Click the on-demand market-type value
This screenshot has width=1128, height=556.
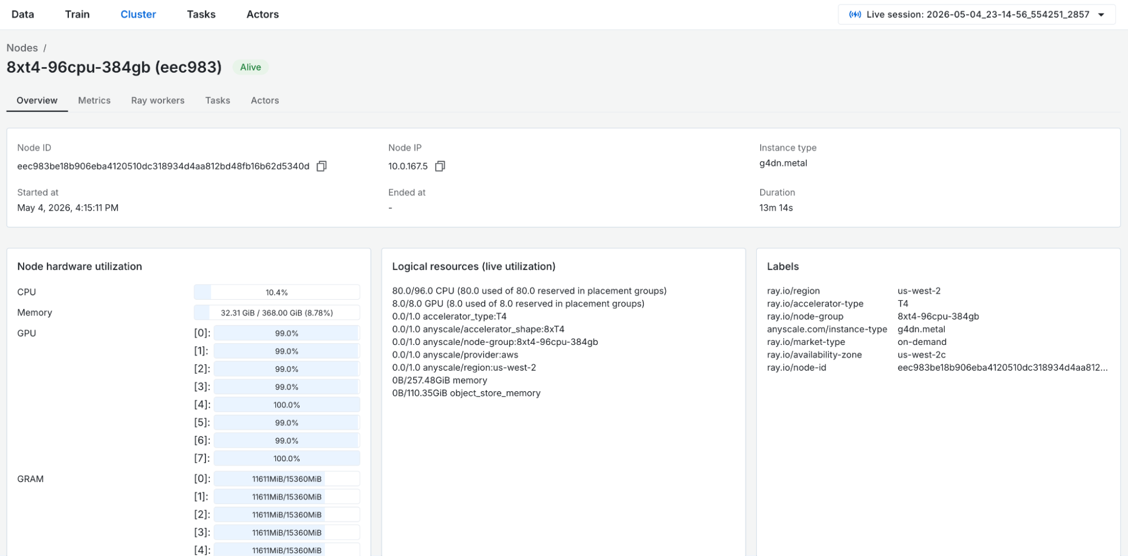pos(922,342)
